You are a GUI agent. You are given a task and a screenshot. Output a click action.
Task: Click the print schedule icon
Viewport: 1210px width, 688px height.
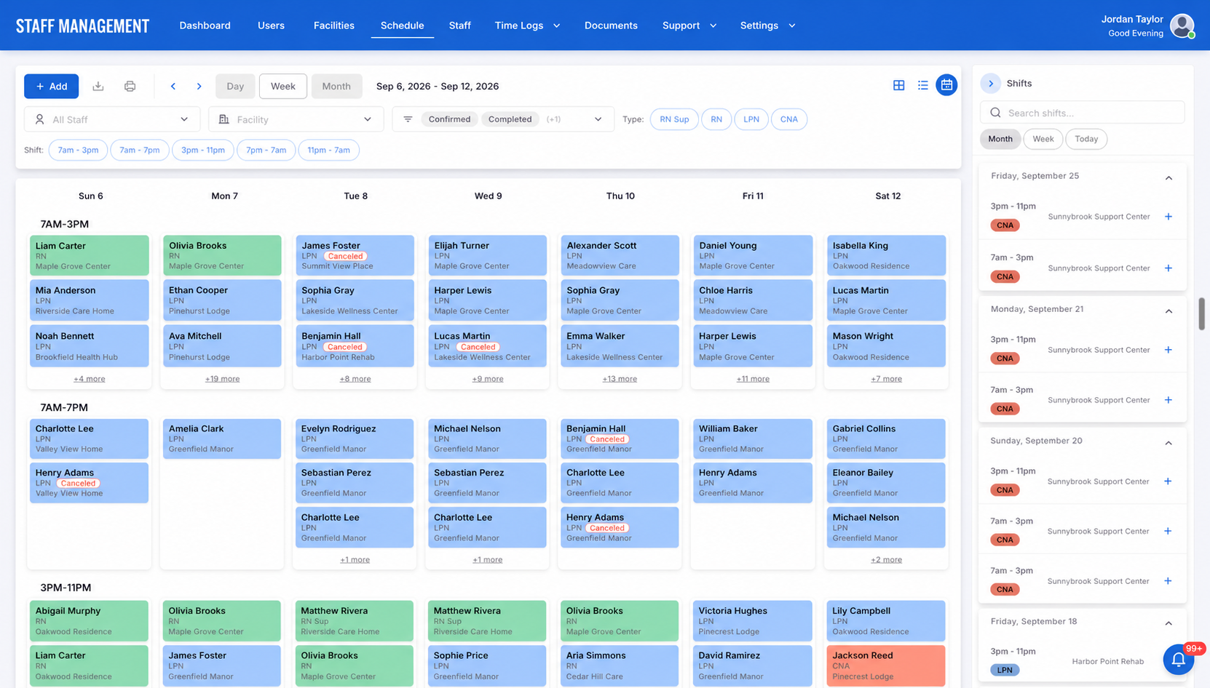[x=130, y=86]
